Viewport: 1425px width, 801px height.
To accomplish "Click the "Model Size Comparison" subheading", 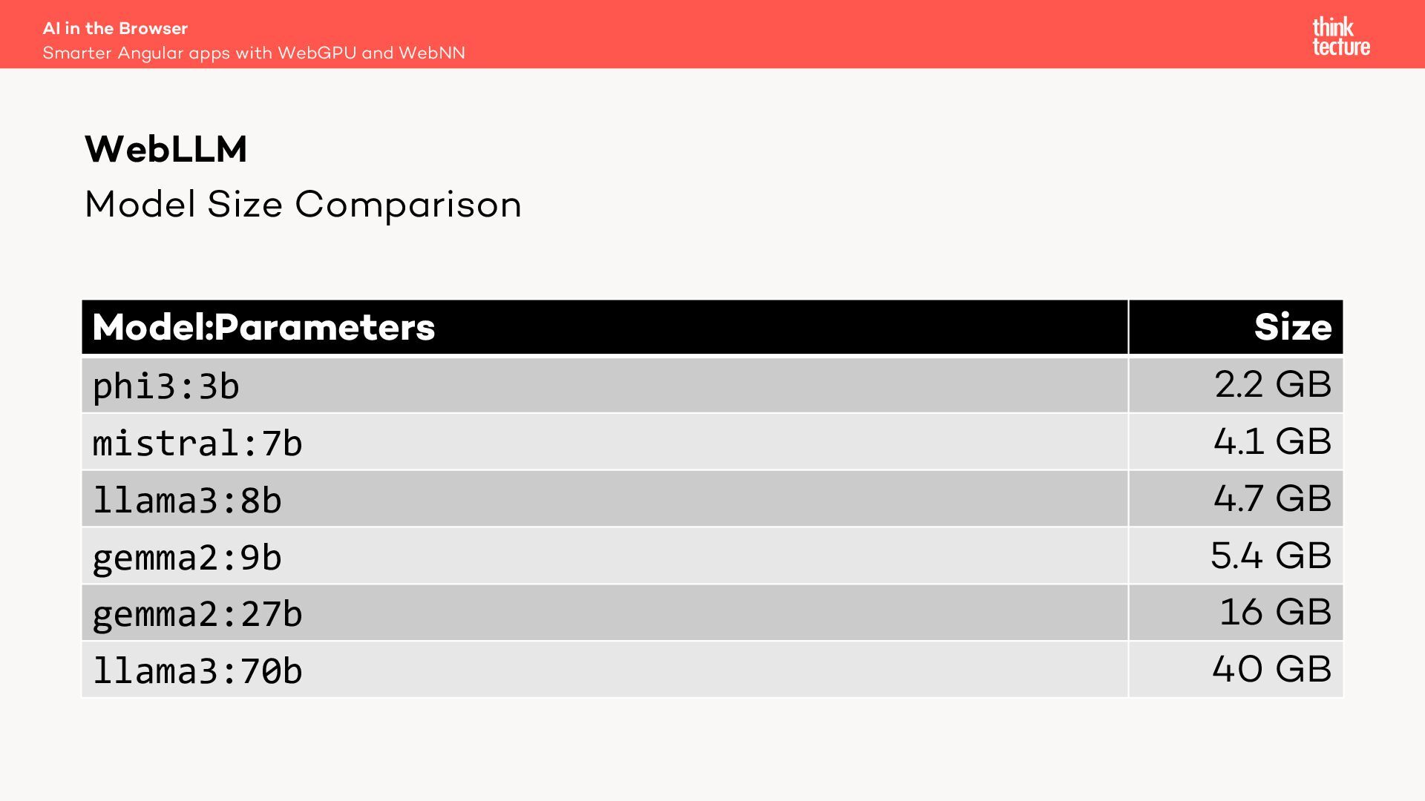I will click(x=303, y=204).
